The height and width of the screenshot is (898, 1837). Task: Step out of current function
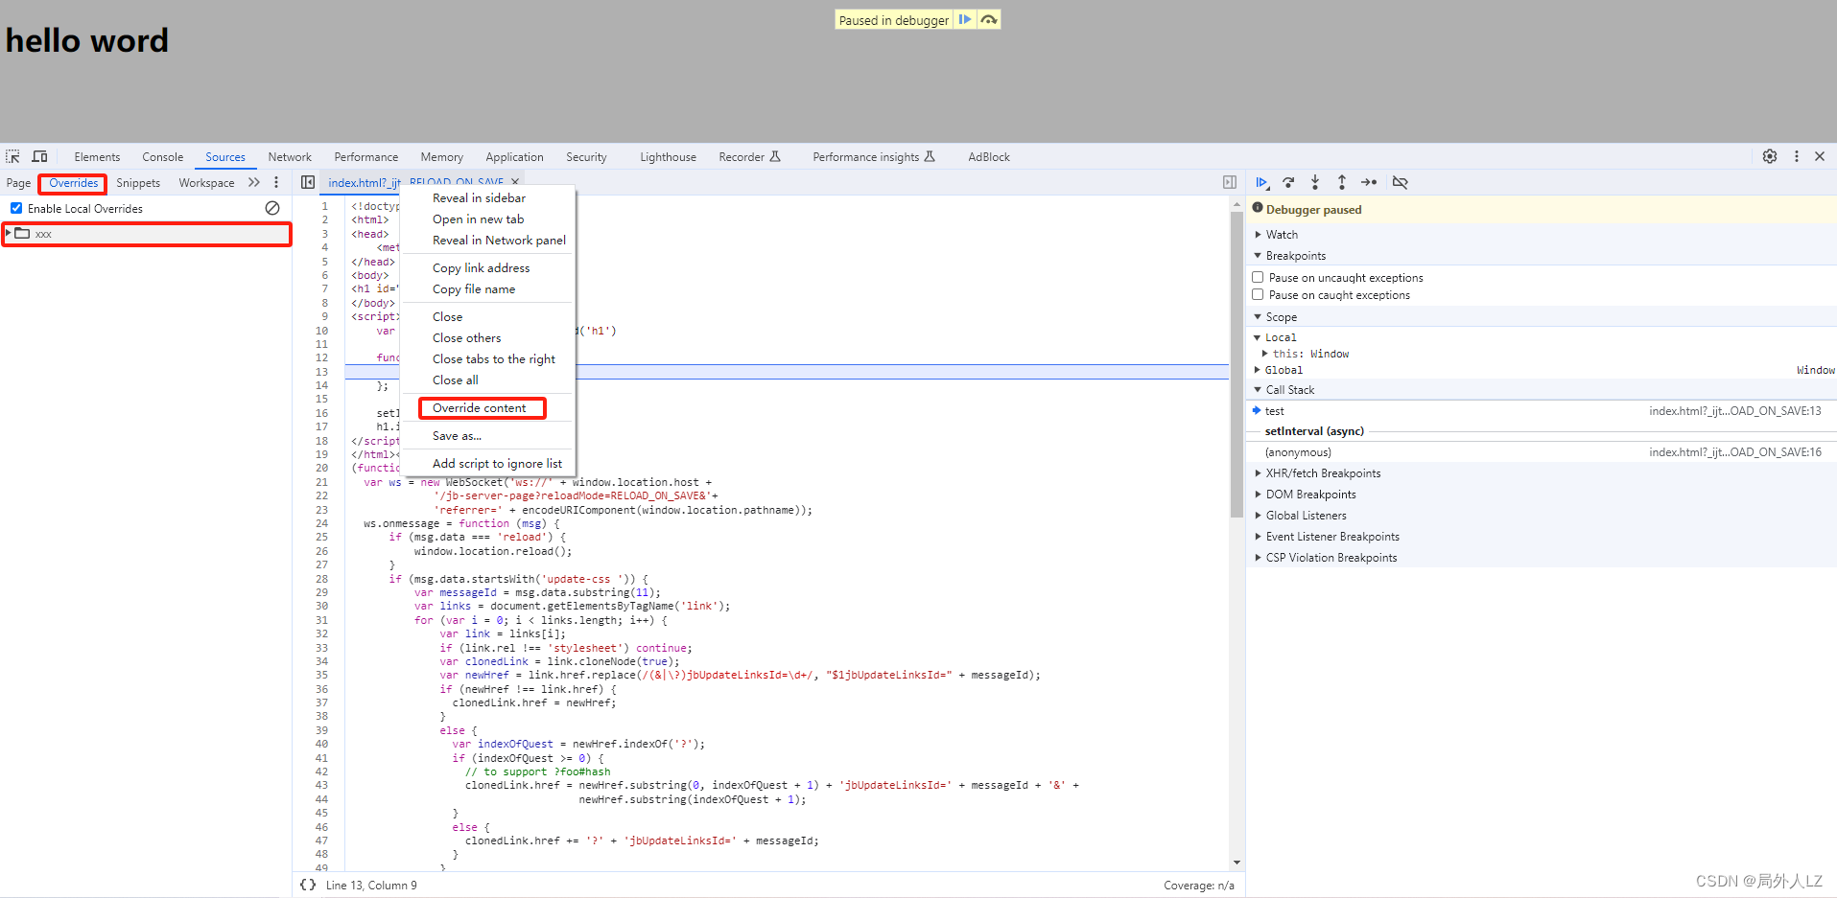pyautogui.click(x=1342, y=182)
